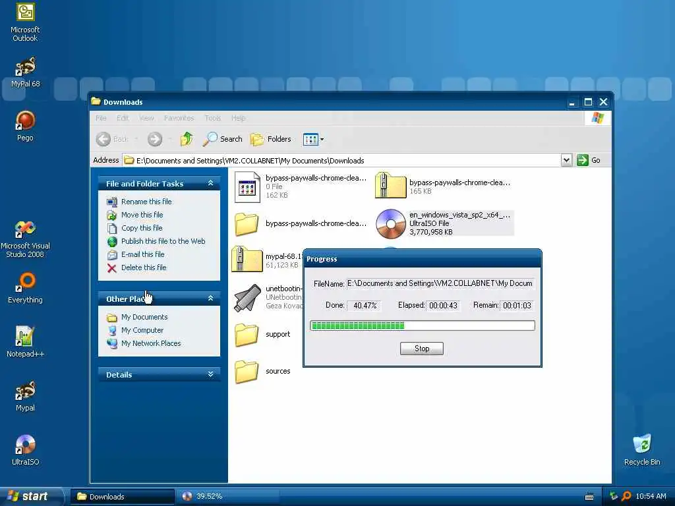Viewport: 675px width, 506px height.
Task: Collapse the File and Folder Tasks panel
Action: pyautogui.click(x=210, y=183)
